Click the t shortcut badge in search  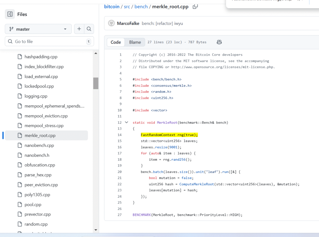[x=89, y=41]
